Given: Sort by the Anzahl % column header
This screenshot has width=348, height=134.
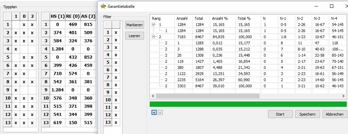Looking at the screenshot, I should pyautogui.click(x=222, y=18).
